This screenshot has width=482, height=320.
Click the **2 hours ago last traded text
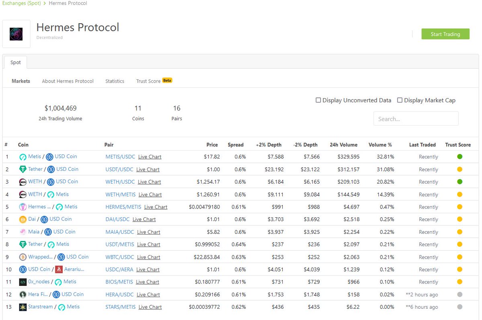(x=422, y=294)
